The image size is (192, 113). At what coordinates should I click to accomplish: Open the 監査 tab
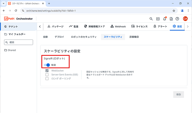(73, 27)
